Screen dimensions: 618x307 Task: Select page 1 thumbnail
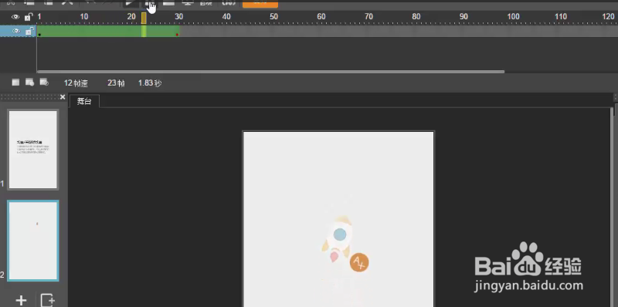33,150
